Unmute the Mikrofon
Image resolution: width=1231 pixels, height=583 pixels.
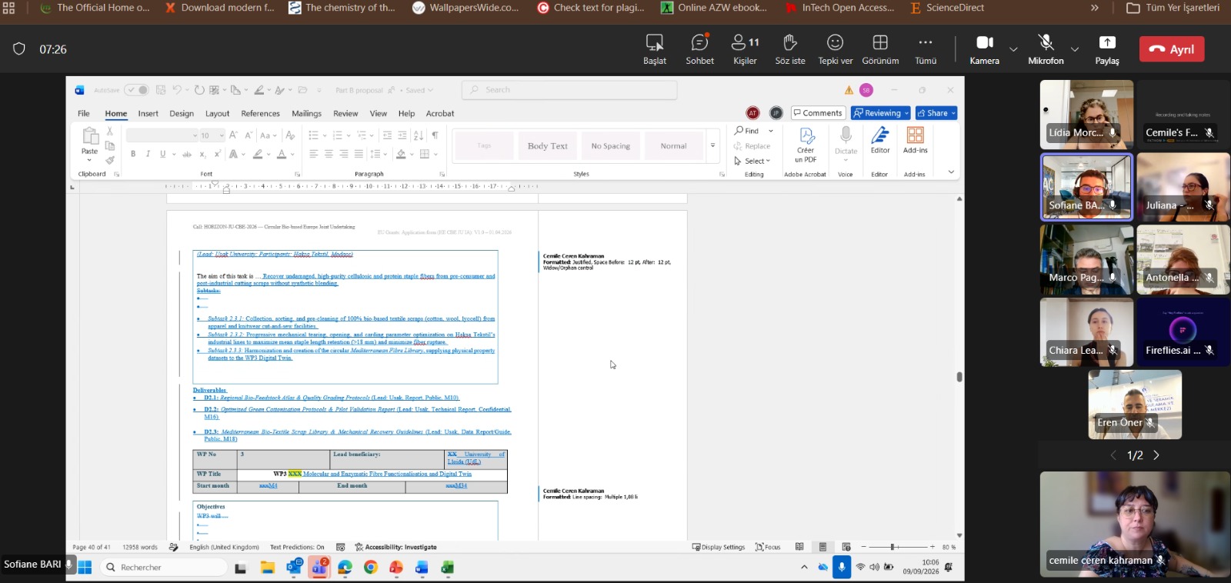[1046, 49]
